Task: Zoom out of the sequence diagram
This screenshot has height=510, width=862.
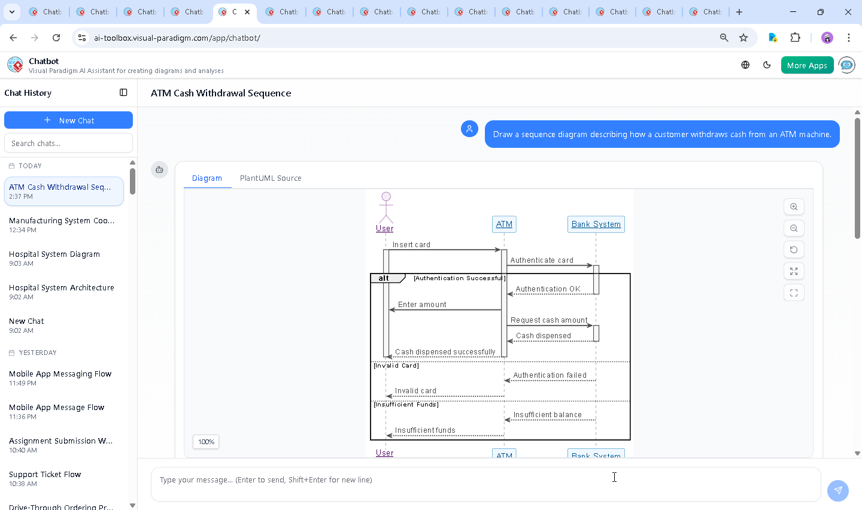Action: (x=794, y=228)
